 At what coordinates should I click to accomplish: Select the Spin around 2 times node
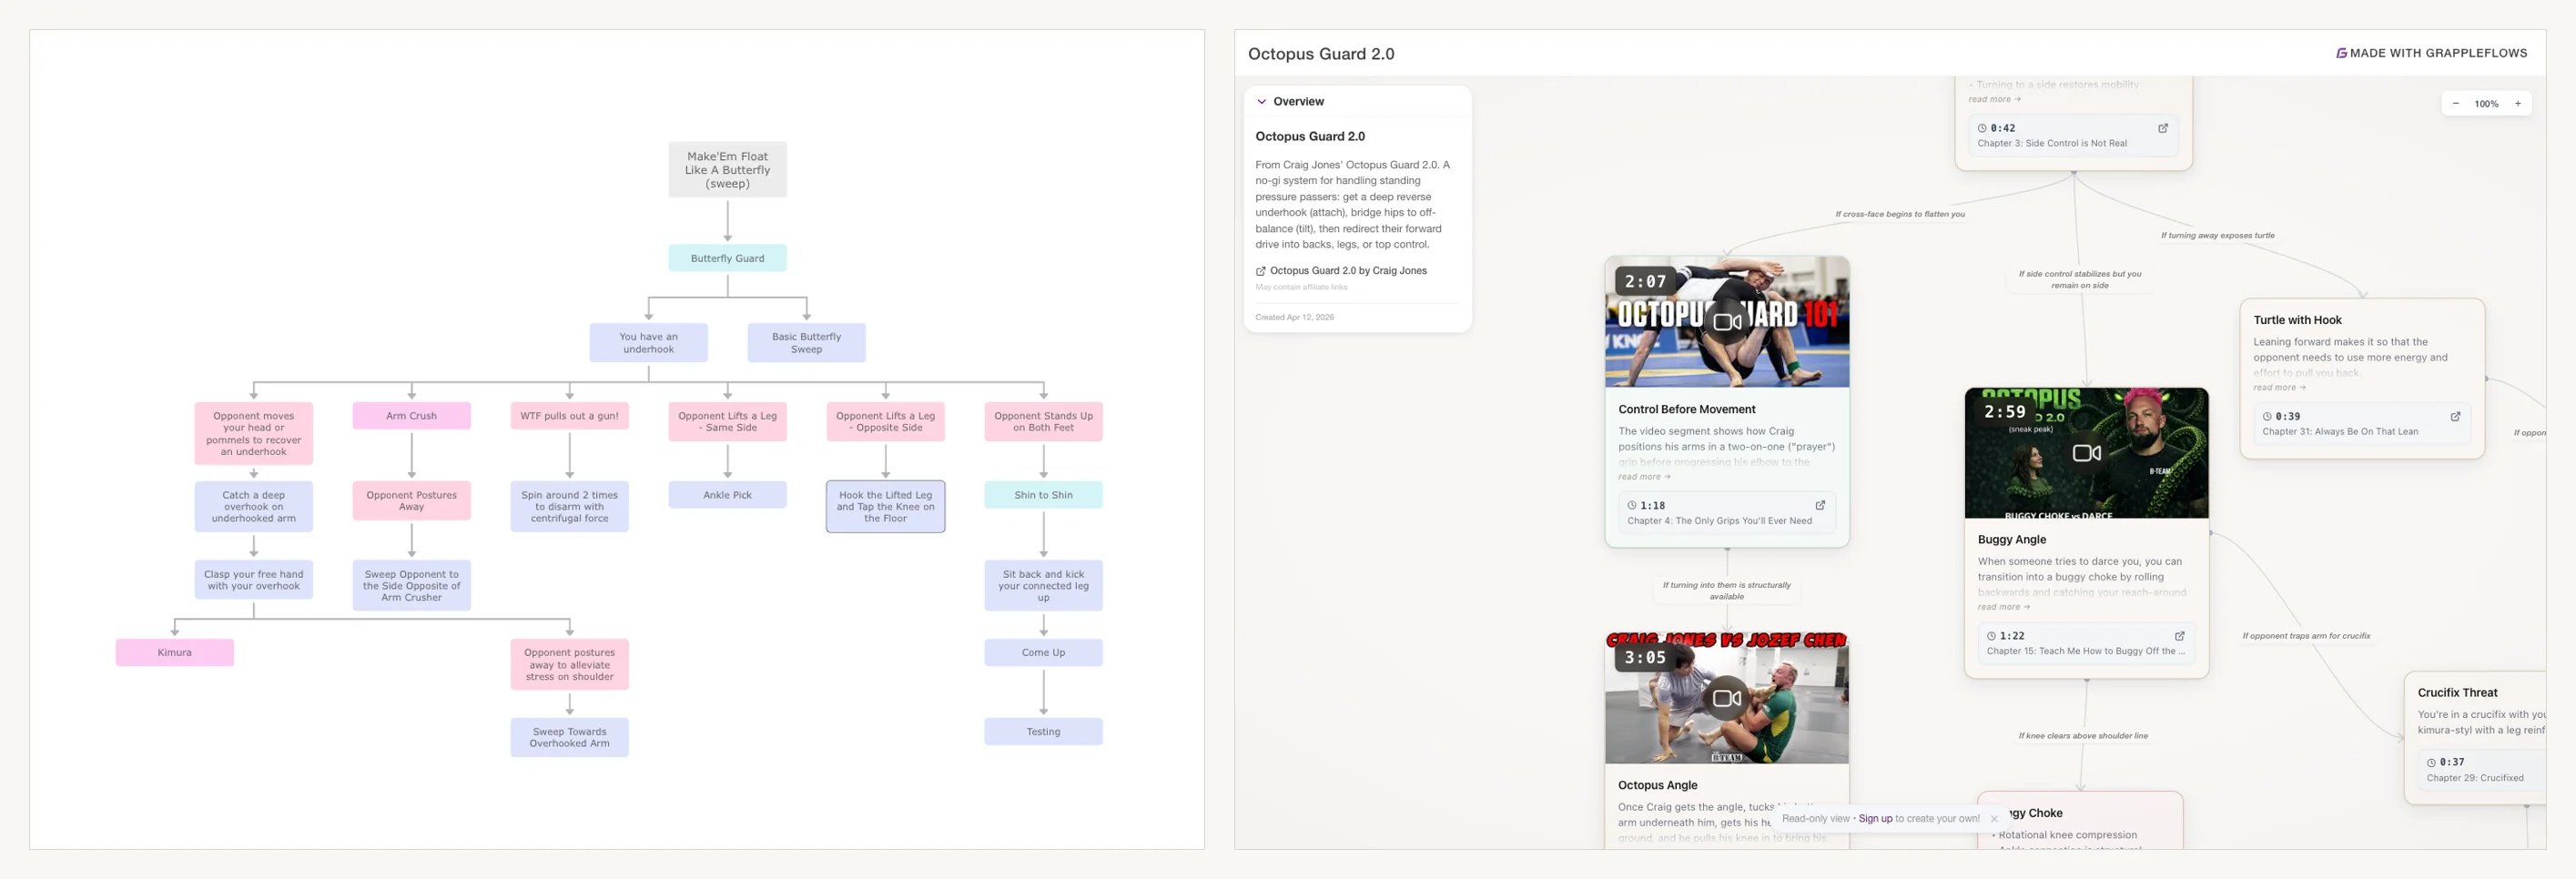click(569, 507)
